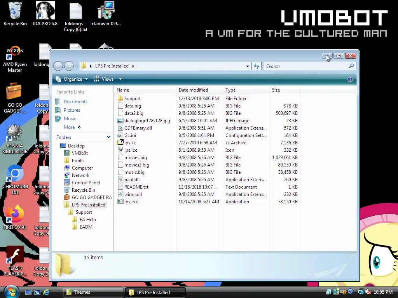This screenshot has width=398, height=298.
Task: Launch Internet Explorer from quick launch
Action: click(x=46, y=292)
